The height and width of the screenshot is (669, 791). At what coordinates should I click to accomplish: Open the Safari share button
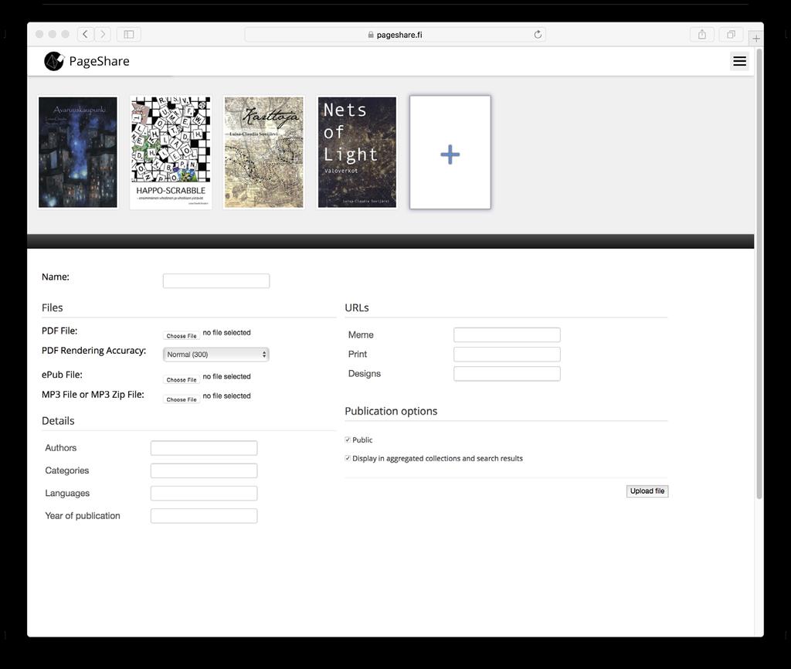pos(701,34)
